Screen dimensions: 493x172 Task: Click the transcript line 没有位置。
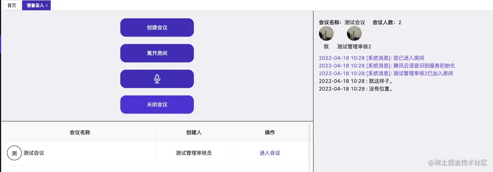click(x=356, y=89)
